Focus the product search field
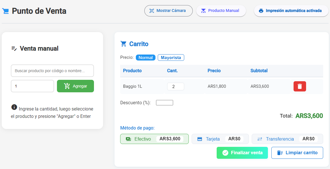 coord(52,71)
